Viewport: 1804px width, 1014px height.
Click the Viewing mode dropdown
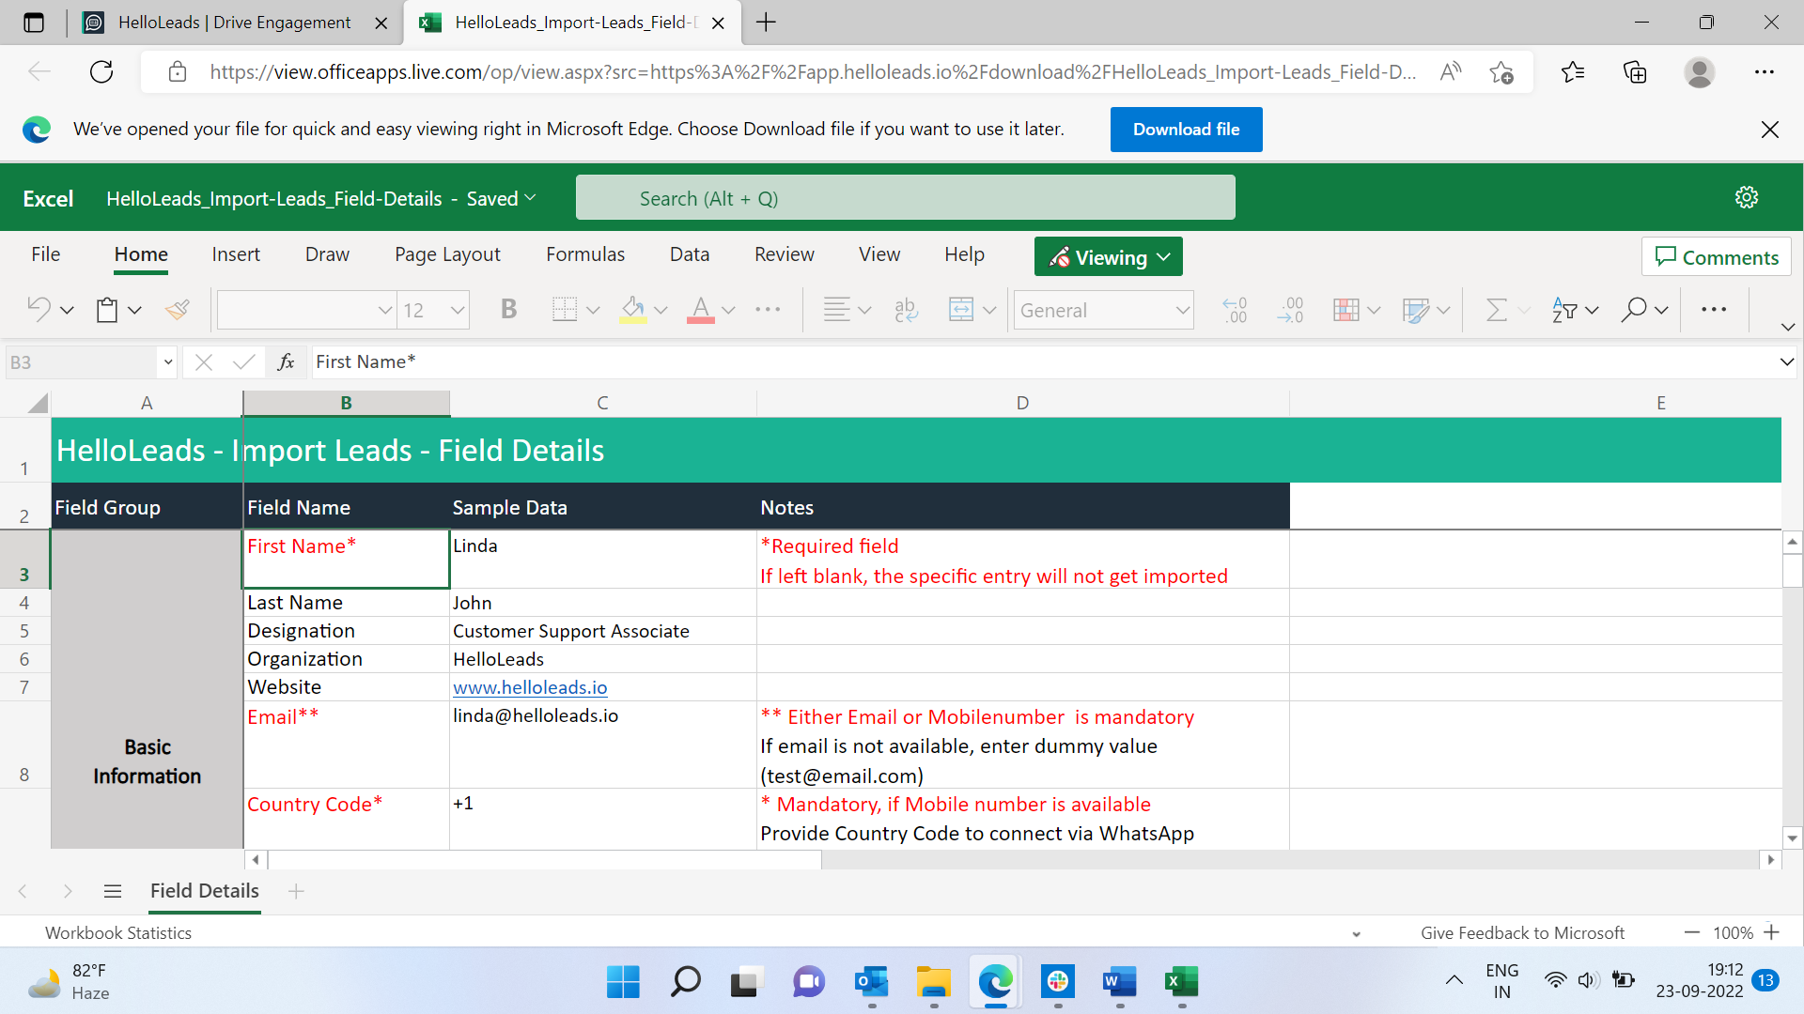1107,255
